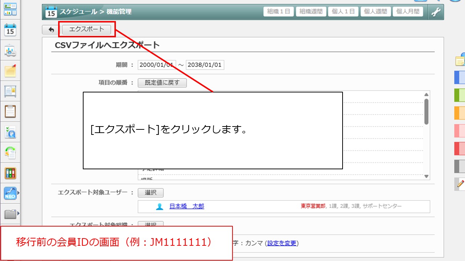Open the calendar schedule icon in sidebar

10,30
